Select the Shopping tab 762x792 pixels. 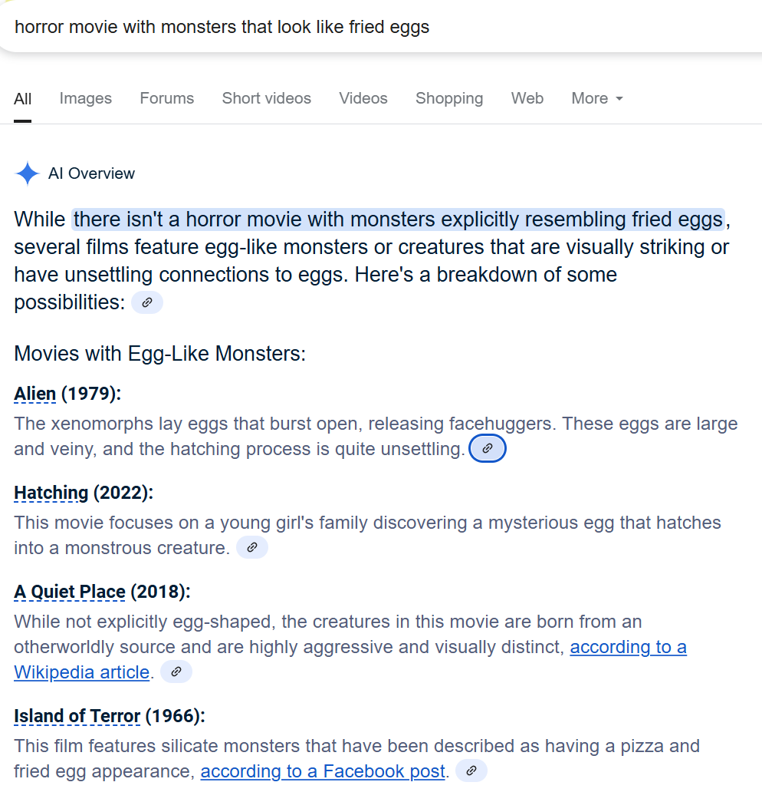click(449, 98)
